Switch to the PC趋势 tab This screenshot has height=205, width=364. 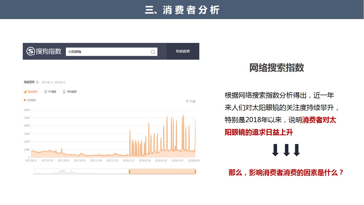tap(50, 92)
